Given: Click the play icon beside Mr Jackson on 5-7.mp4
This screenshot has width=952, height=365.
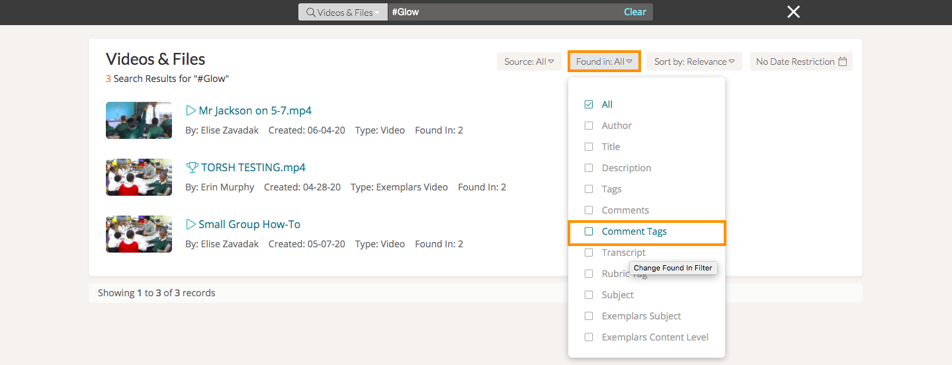Looking at the screenshot, I should pyautogui.click(x=191, y=111).
